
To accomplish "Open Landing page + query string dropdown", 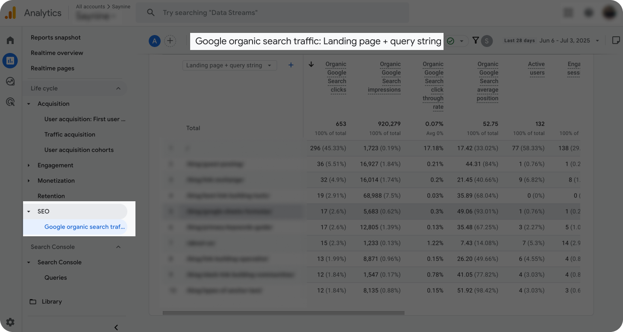I will (x=229, y=65).
